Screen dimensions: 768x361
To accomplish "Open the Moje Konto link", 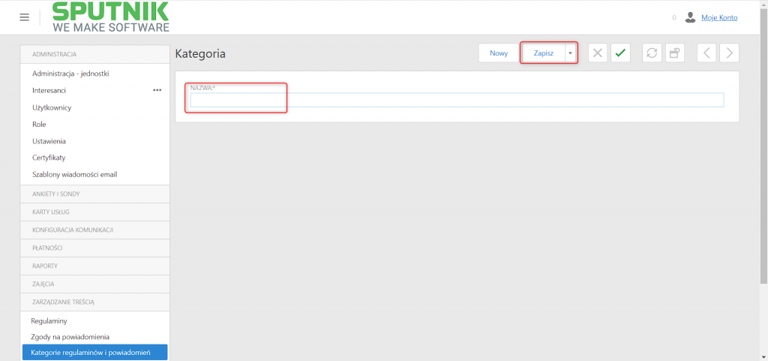I will [719, 17].
